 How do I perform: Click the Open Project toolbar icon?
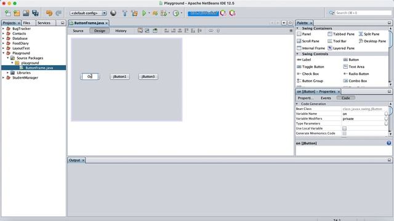tap(26, 13)
